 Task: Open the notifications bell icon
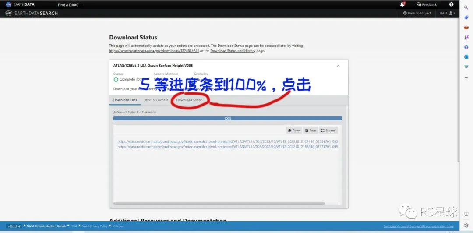pos(402,4)
